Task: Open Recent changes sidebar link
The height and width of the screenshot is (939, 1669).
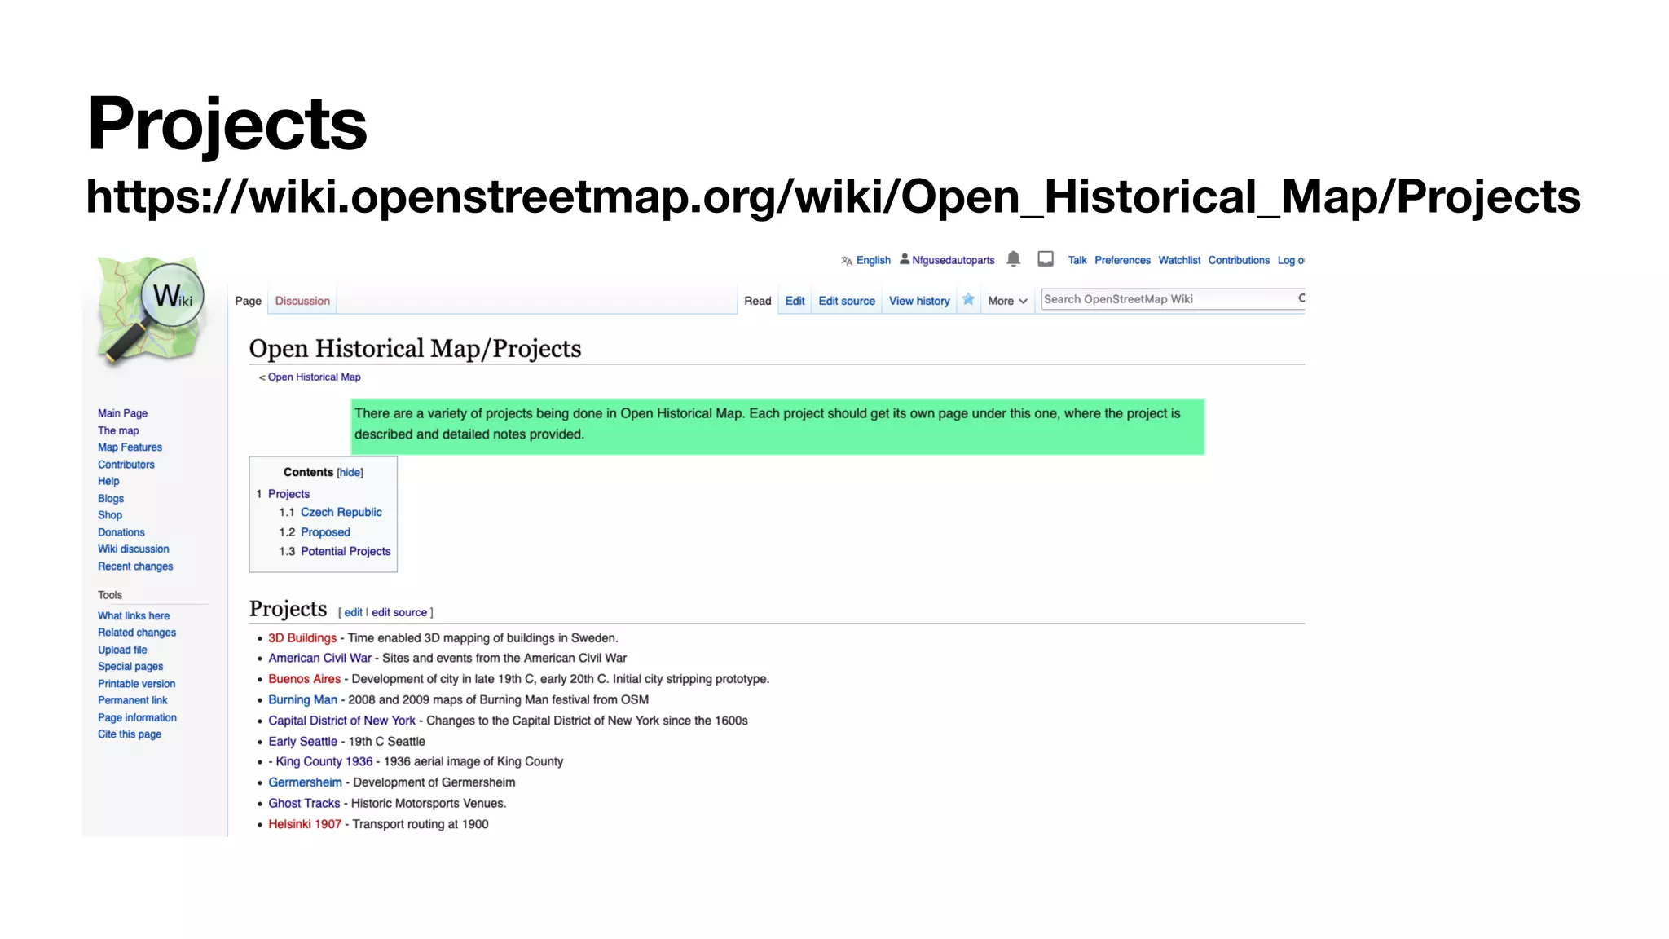Action: [135, 566]
